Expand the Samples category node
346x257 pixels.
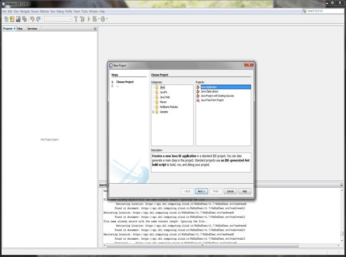point(153,112)
